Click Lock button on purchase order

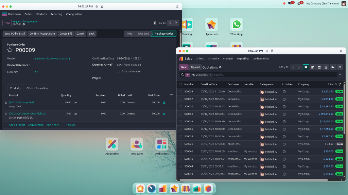tap(92, 34)
